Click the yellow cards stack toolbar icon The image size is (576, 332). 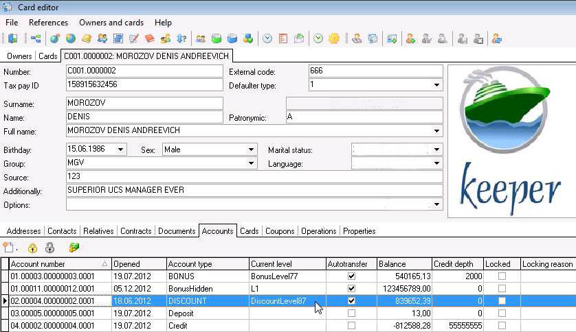87,38
